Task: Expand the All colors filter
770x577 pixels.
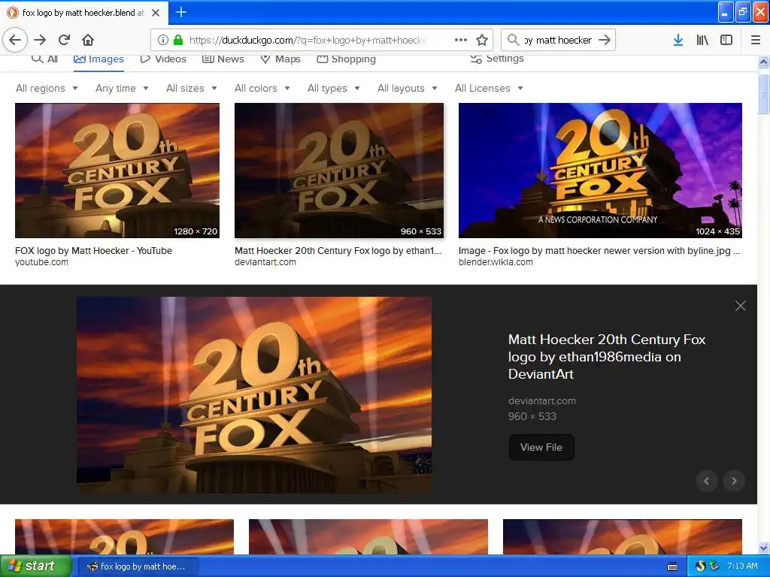Action: pos(262,89)
